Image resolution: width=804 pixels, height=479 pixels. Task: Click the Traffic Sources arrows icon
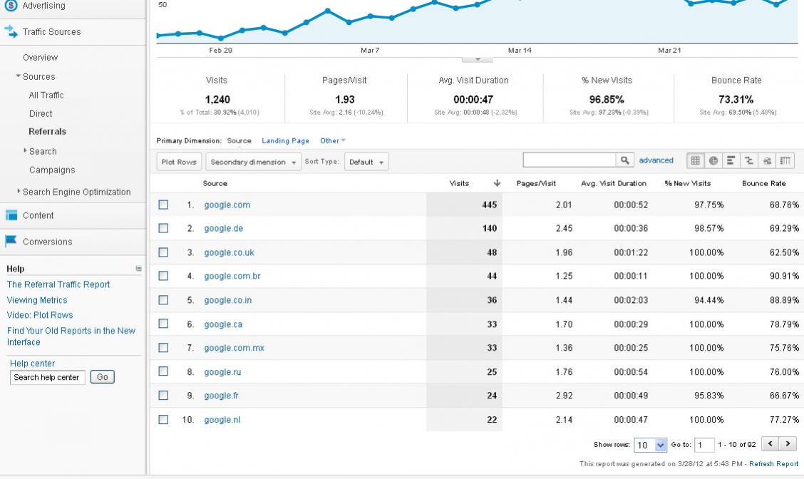pyautogui.click(x=11, y=32)
